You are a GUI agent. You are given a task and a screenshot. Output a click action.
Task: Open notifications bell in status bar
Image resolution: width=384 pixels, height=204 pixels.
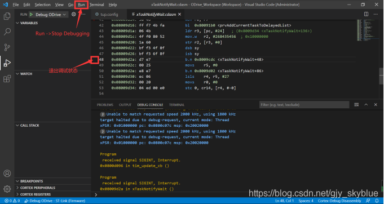377,201
